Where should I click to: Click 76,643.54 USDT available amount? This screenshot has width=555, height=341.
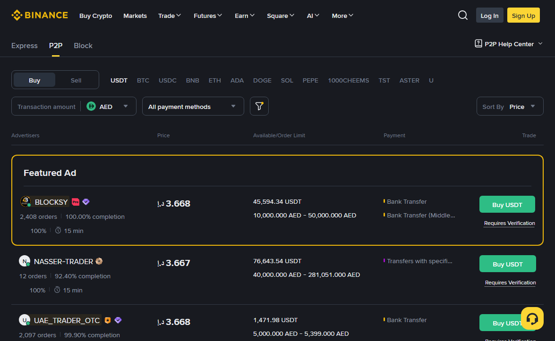click(277, 261)
